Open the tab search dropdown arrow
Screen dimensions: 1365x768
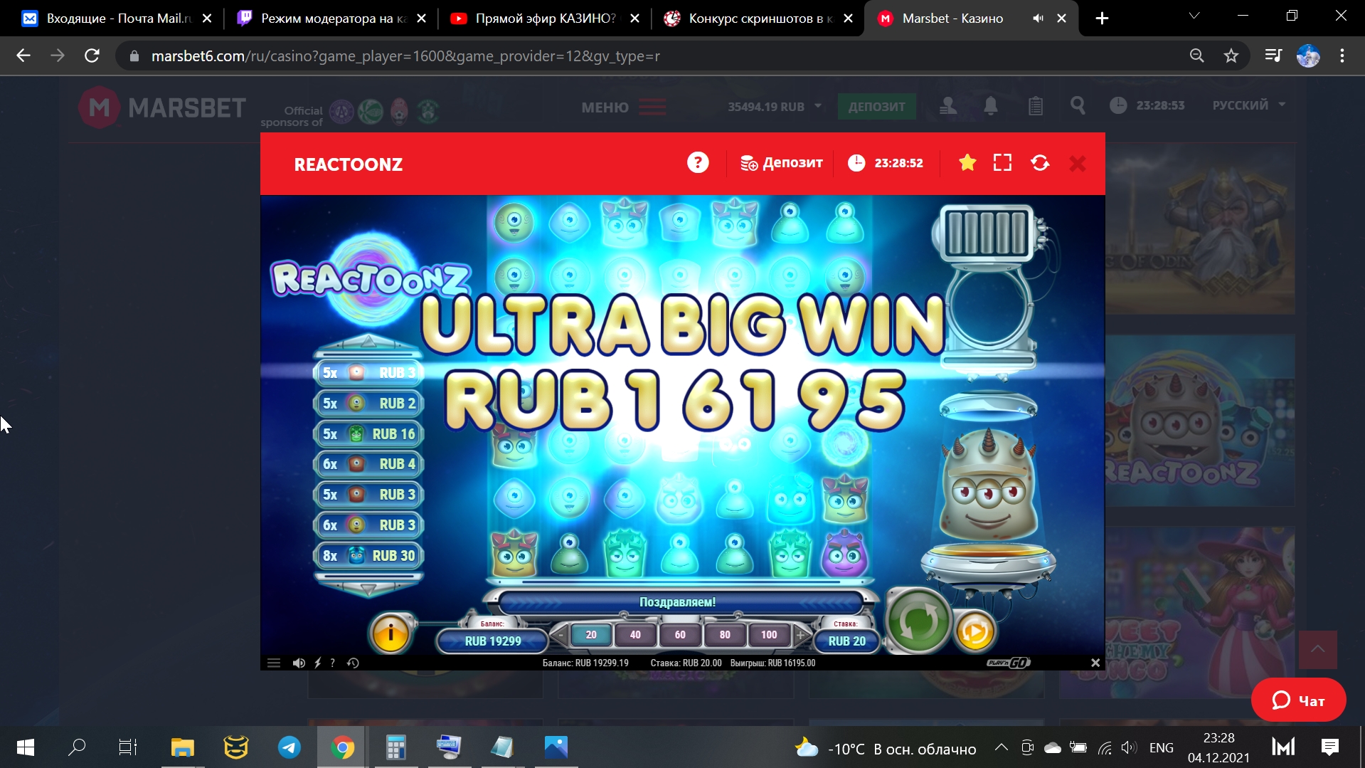1194,16
